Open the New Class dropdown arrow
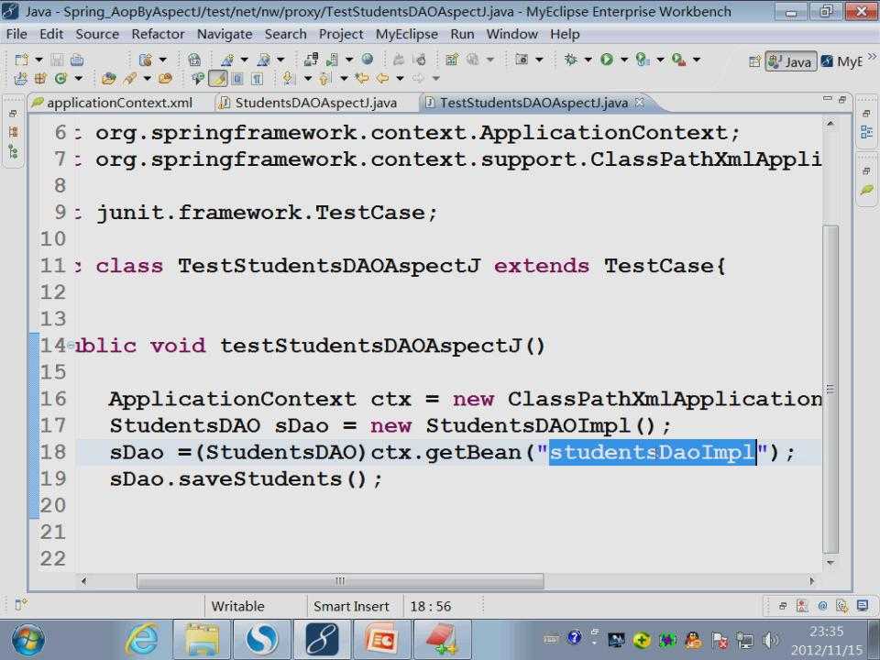The image size is (880, 660). pyautogui.click(x=78, y=79)
